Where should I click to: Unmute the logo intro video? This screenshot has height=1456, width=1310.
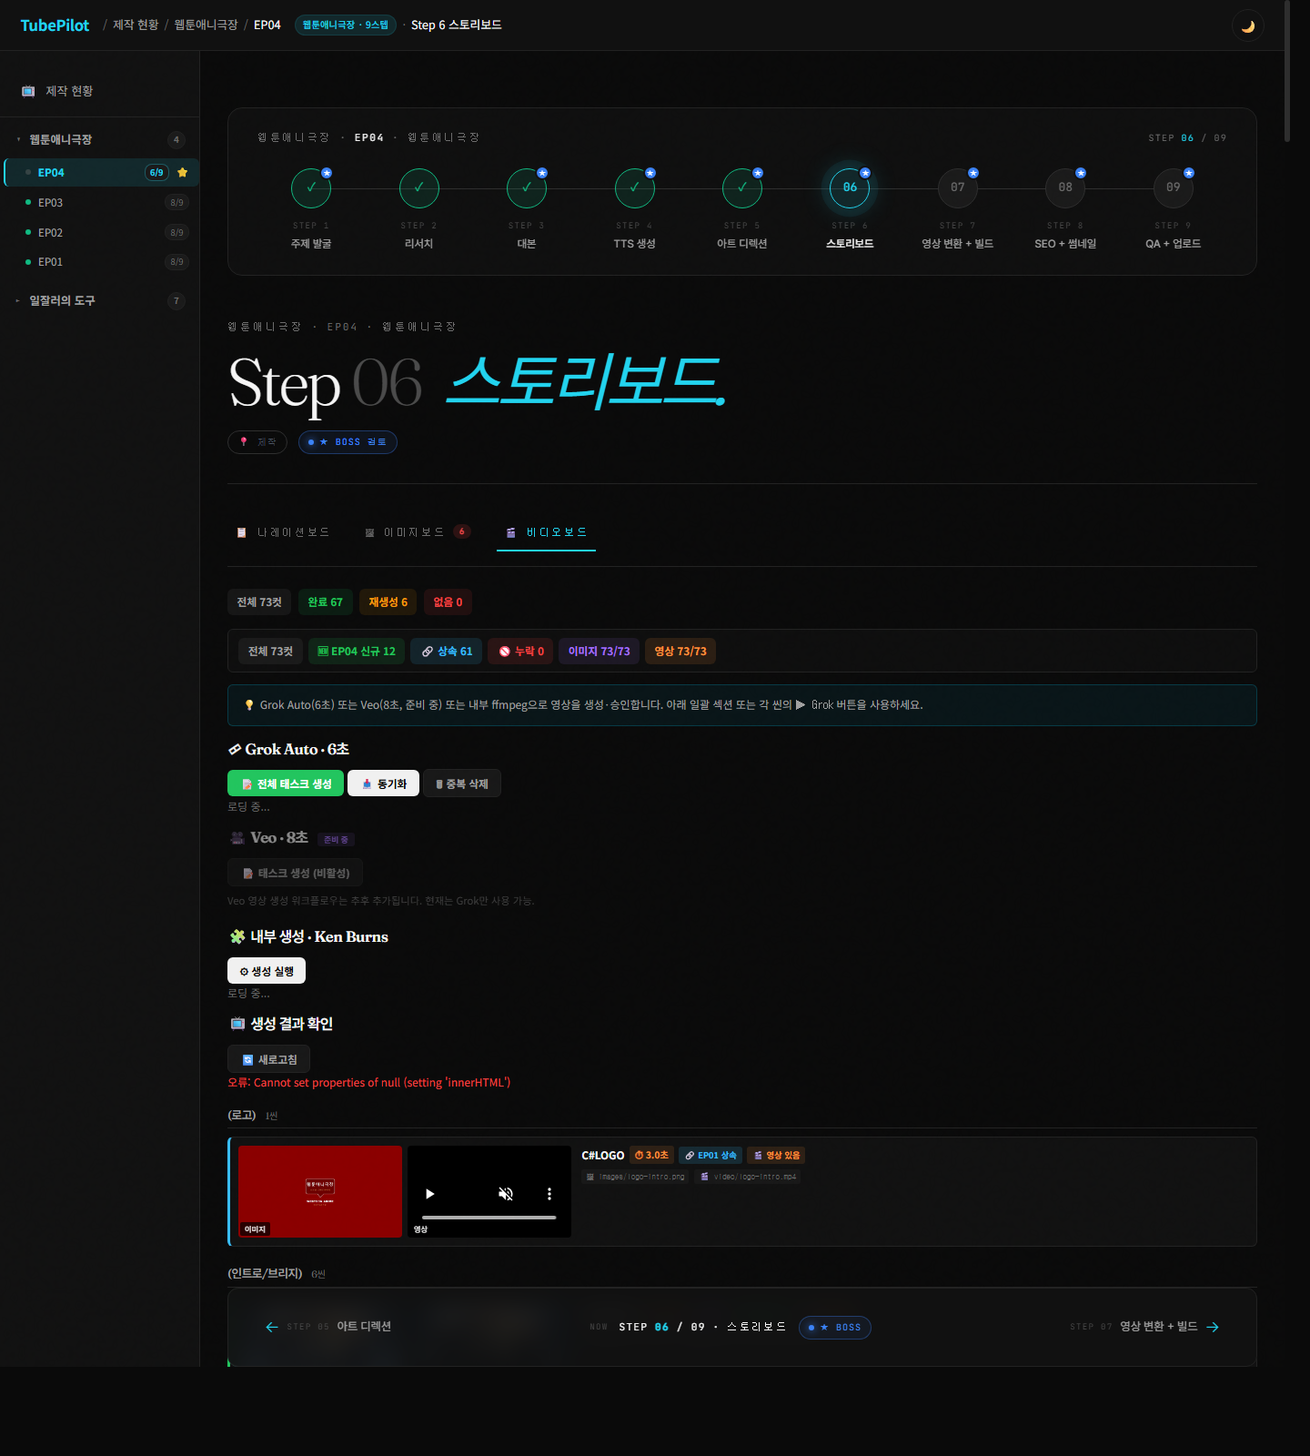click(506, 1194)
